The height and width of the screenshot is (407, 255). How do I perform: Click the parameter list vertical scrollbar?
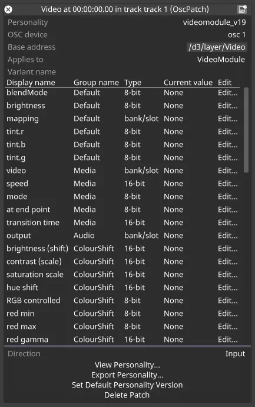coord(246,130)
